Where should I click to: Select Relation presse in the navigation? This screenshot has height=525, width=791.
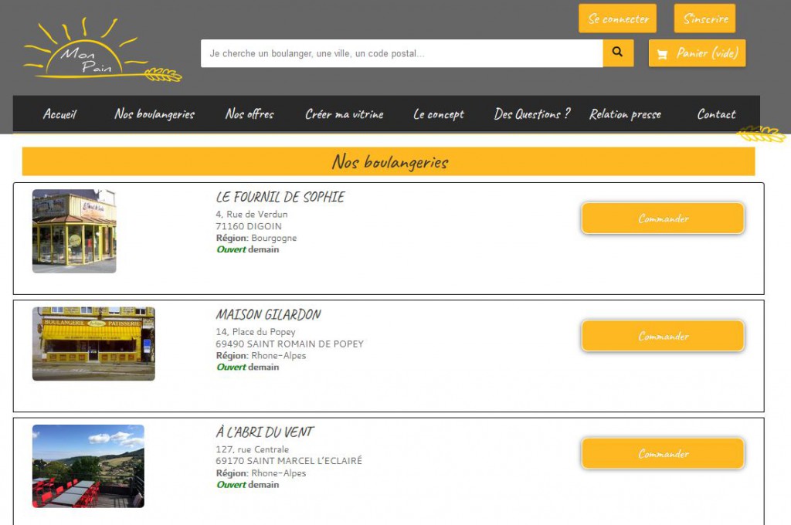point(625,114)
